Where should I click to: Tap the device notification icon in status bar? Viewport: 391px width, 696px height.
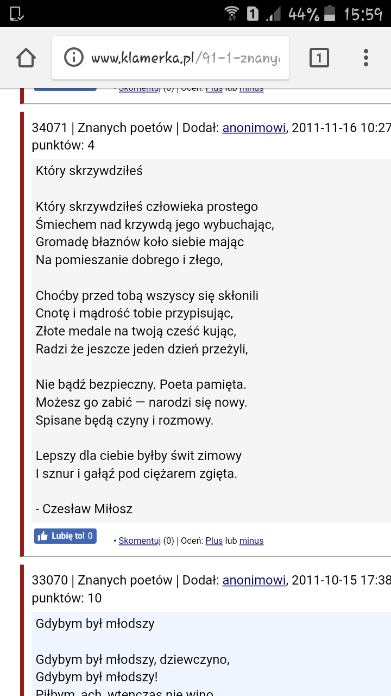16,14
